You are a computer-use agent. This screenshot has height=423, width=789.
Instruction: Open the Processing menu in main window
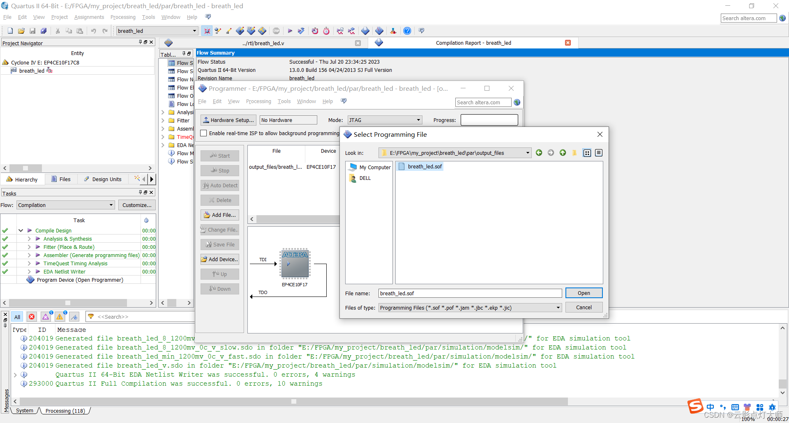(123, 17)
